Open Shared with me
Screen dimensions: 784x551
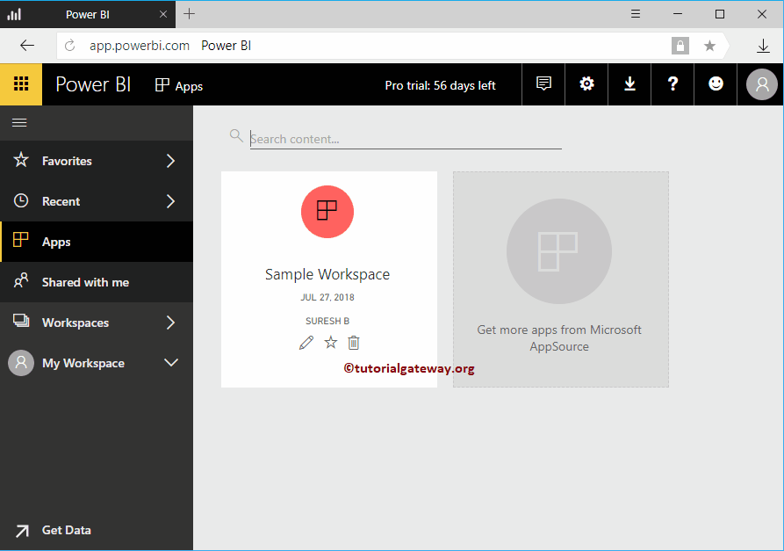pos(97,282)
